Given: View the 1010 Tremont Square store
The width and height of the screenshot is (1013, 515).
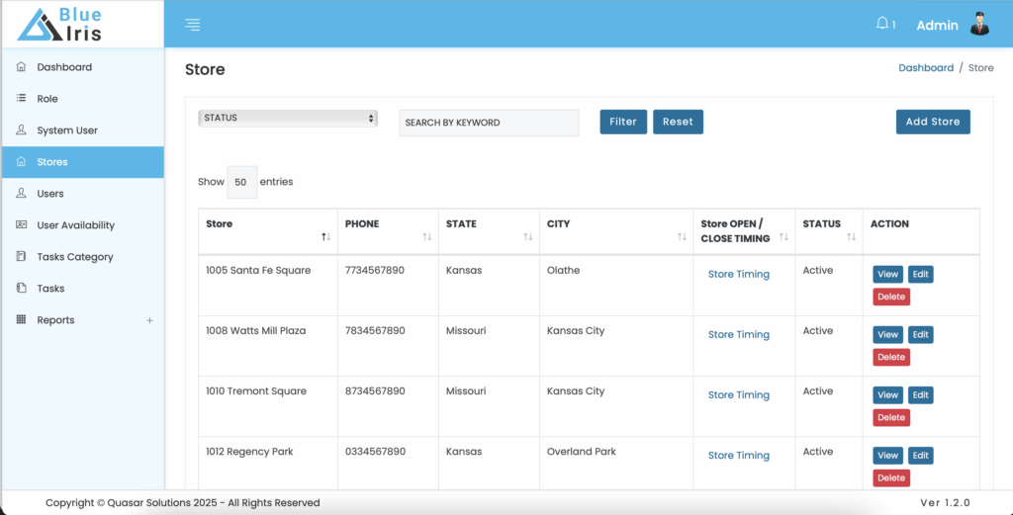Looking at the screenshot, I should click(x=887, y=395).
